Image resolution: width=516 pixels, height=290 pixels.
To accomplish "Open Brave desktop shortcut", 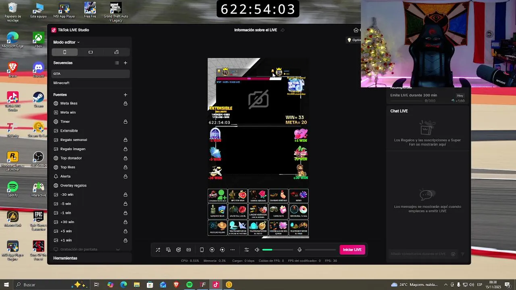I will coord(12,70).
